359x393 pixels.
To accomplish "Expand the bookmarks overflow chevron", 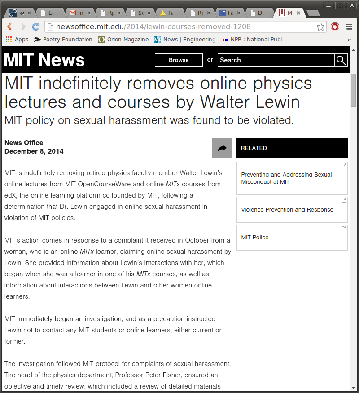I will [350, 40].
